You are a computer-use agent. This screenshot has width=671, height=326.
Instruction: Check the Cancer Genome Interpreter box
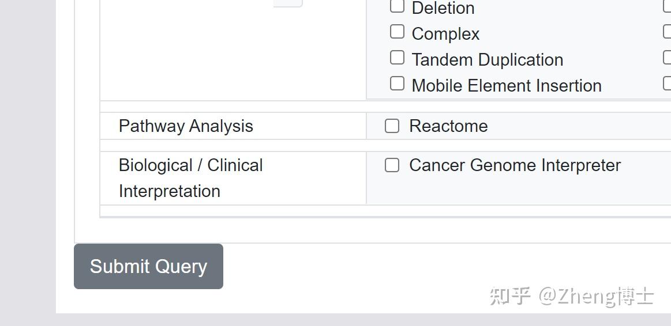point(392,165)
